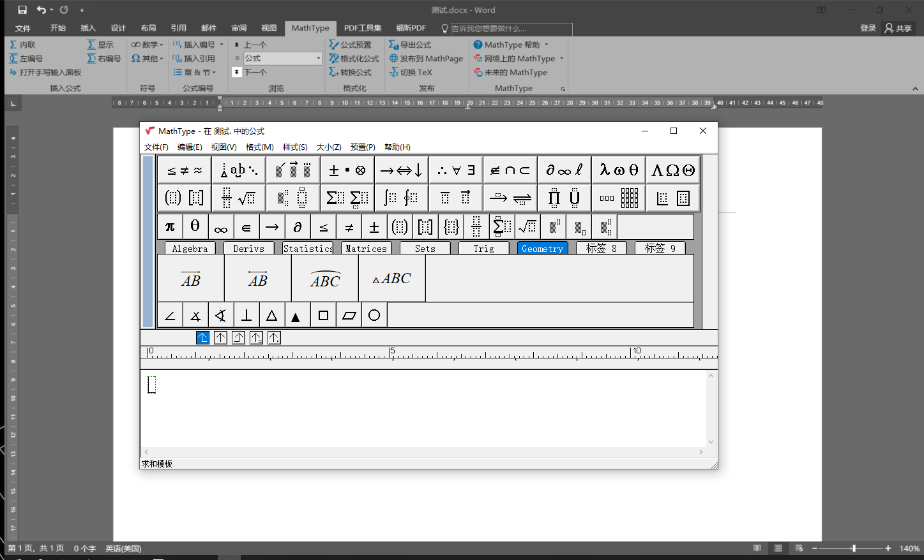Open miscellaneous symbols palette (∂ ∞ ℓ)
This screenshot has width=924, height=560.
click(x=564, y=170)
